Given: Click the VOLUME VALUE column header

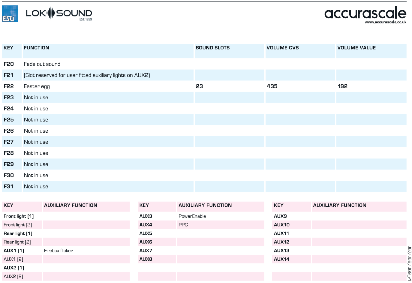Looking at the screenshot, I should (356, 48).
